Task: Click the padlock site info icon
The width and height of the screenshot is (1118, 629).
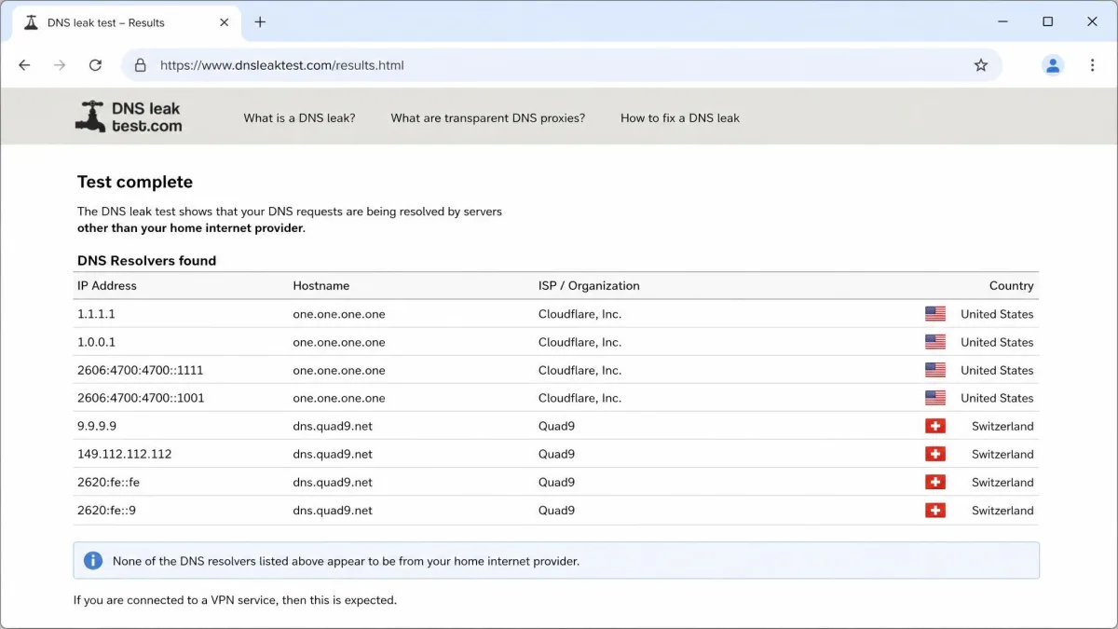Action: [141, 65]
